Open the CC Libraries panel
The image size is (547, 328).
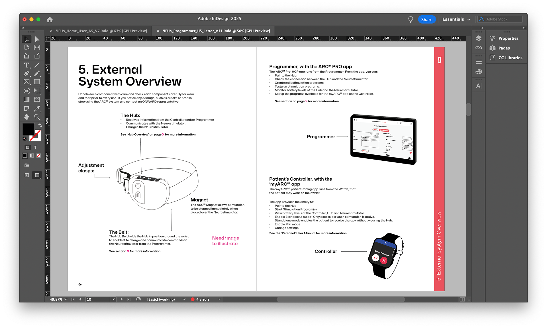point(506,58)
